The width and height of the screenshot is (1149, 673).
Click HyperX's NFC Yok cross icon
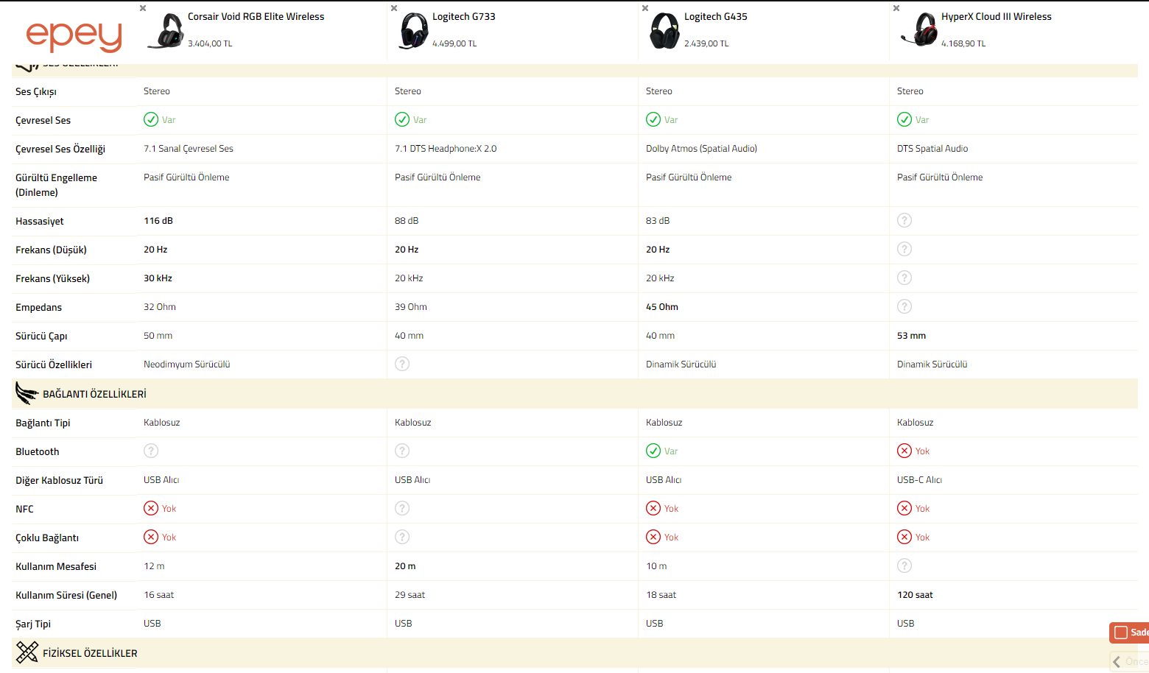click(904, 508)
